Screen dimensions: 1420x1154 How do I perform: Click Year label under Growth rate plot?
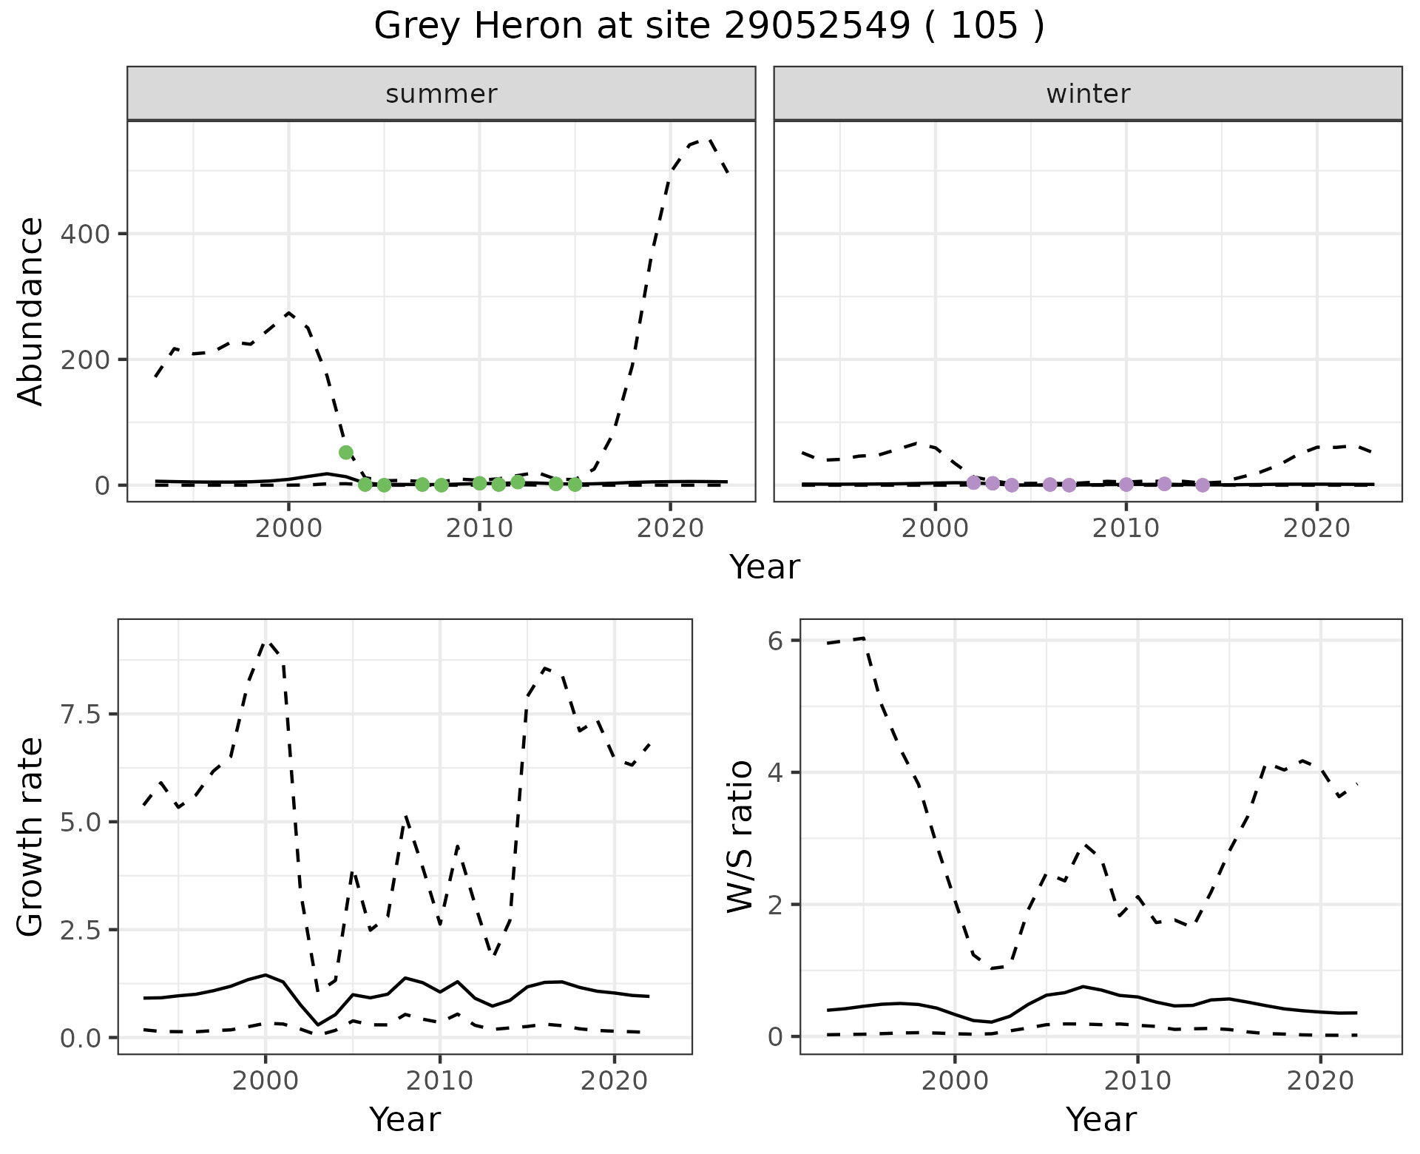[405, 1120]
